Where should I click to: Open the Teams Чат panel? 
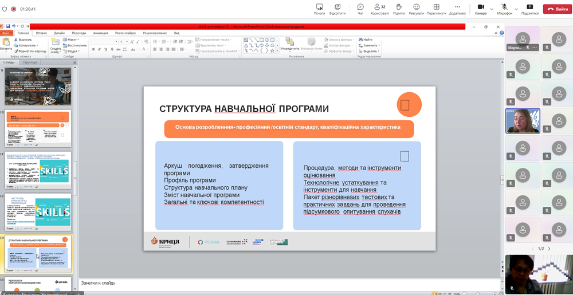pyautogui.click(x=360, y=9)
